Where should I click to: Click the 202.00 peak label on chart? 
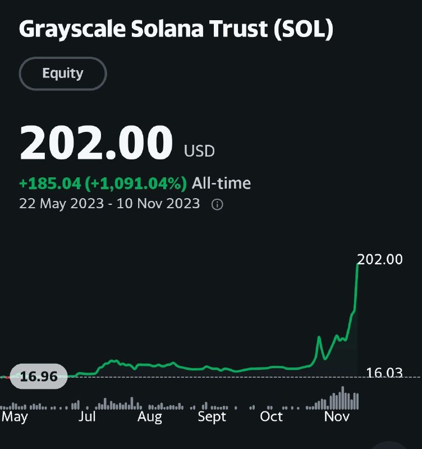pos(380,259)
